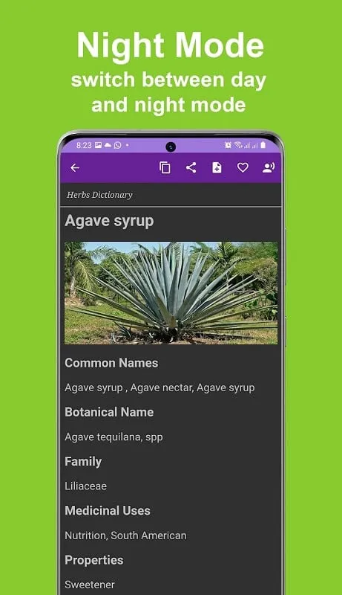Tap the Liliaceae family value
Screen dimensions: 342x595
[x=85, y=486]
